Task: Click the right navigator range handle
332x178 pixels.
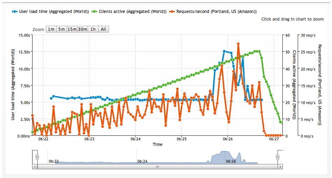Action: 277,157
